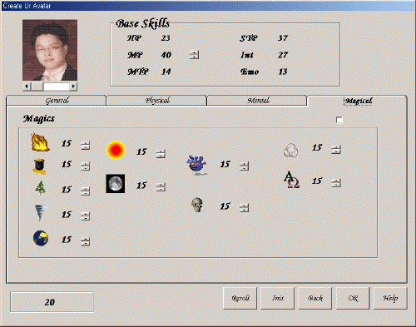
Task: Adjust the fire magic spinner control
Action: [86, 145]
